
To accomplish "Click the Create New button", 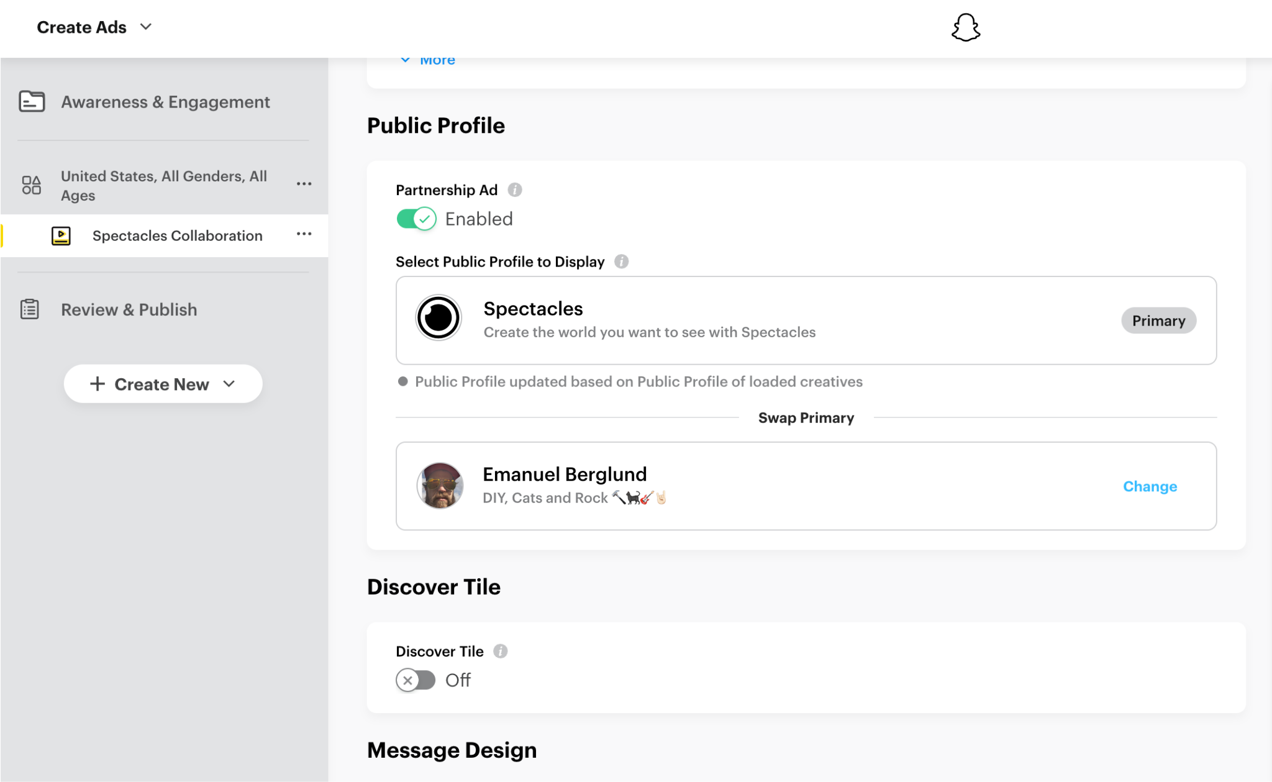I will (x=163, y=384).
